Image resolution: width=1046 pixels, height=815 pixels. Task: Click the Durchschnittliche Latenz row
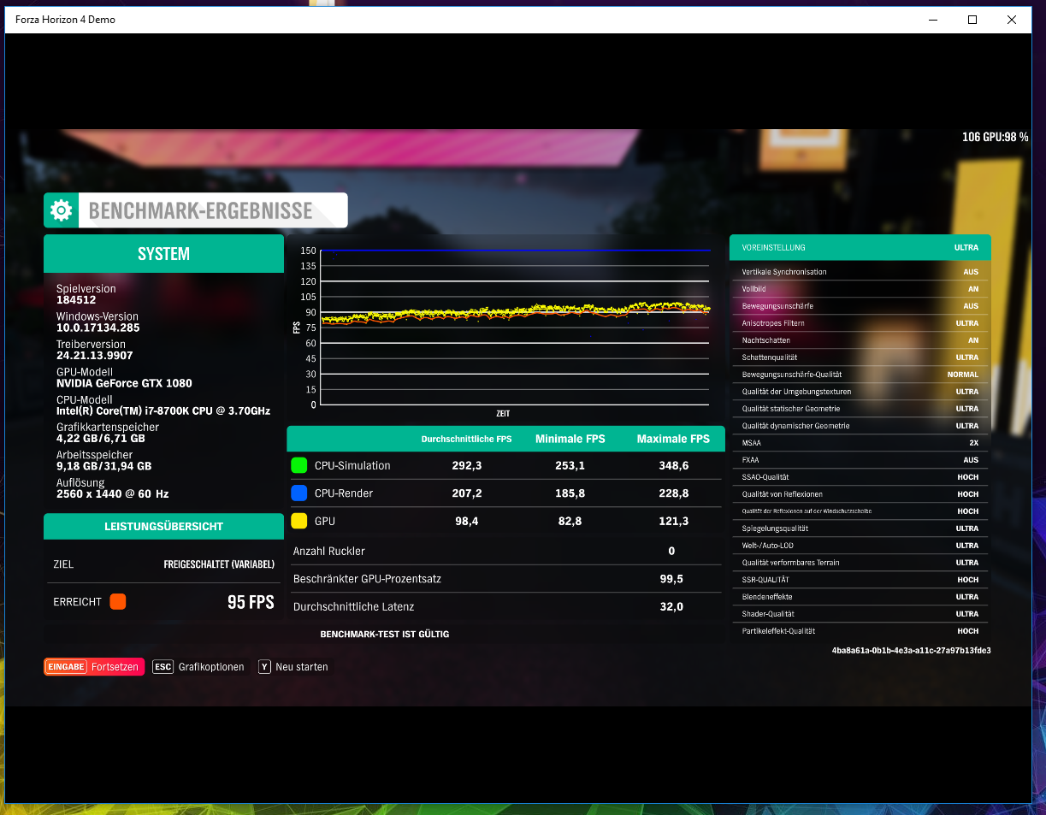pyautogui.click(x=505, y=606)
